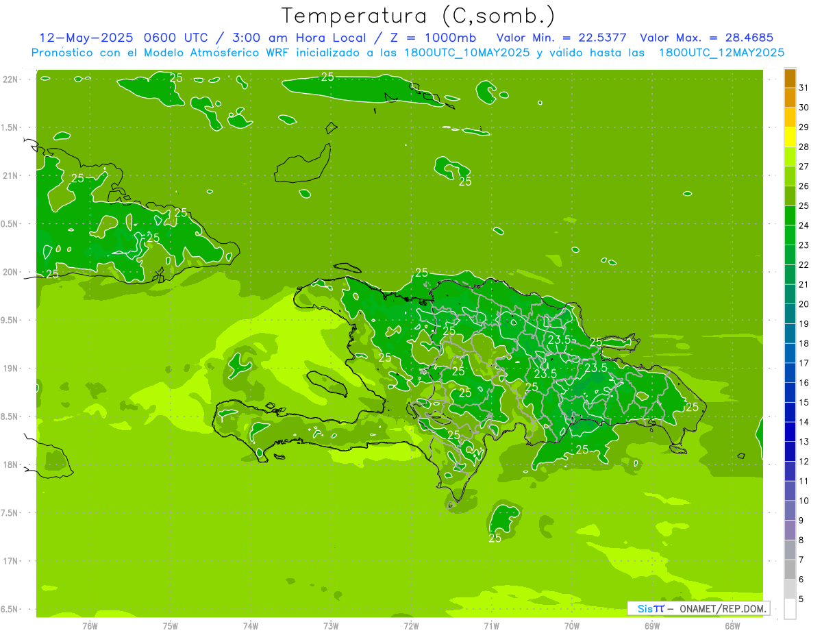822x635 pixels.
Task: Click the '75W' longitude label
Action: coord(171,626)
